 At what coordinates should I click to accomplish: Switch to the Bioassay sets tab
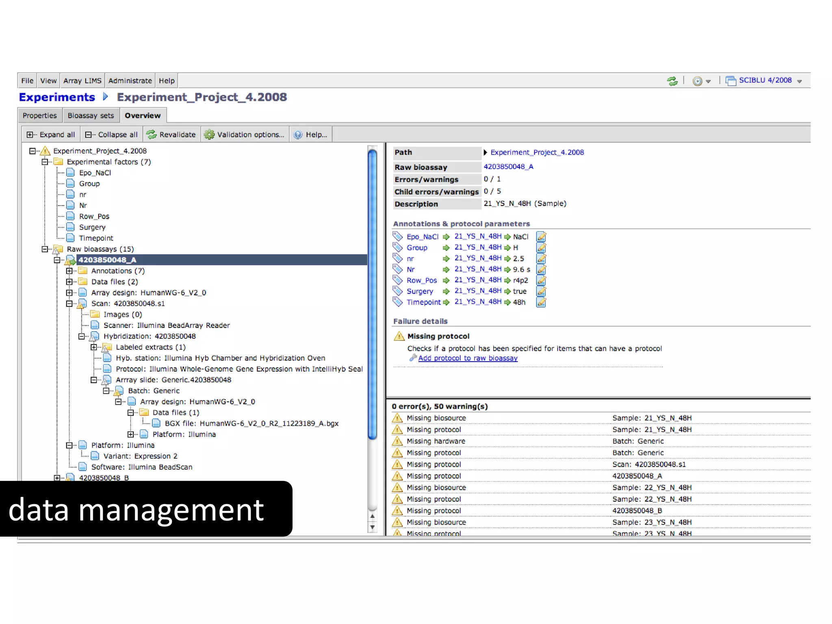[91, 116]
